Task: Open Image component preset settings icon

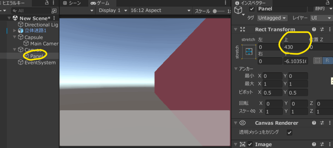Action: coord(322,144)
